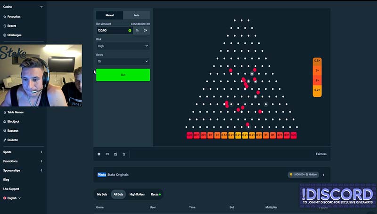Open the Rows dropdown set to 15
This screenshot has height=214, width=377.
tap(123, 62)
